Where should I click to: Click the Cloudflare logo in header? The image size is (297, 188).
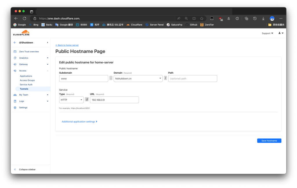(x=21, y=33)
